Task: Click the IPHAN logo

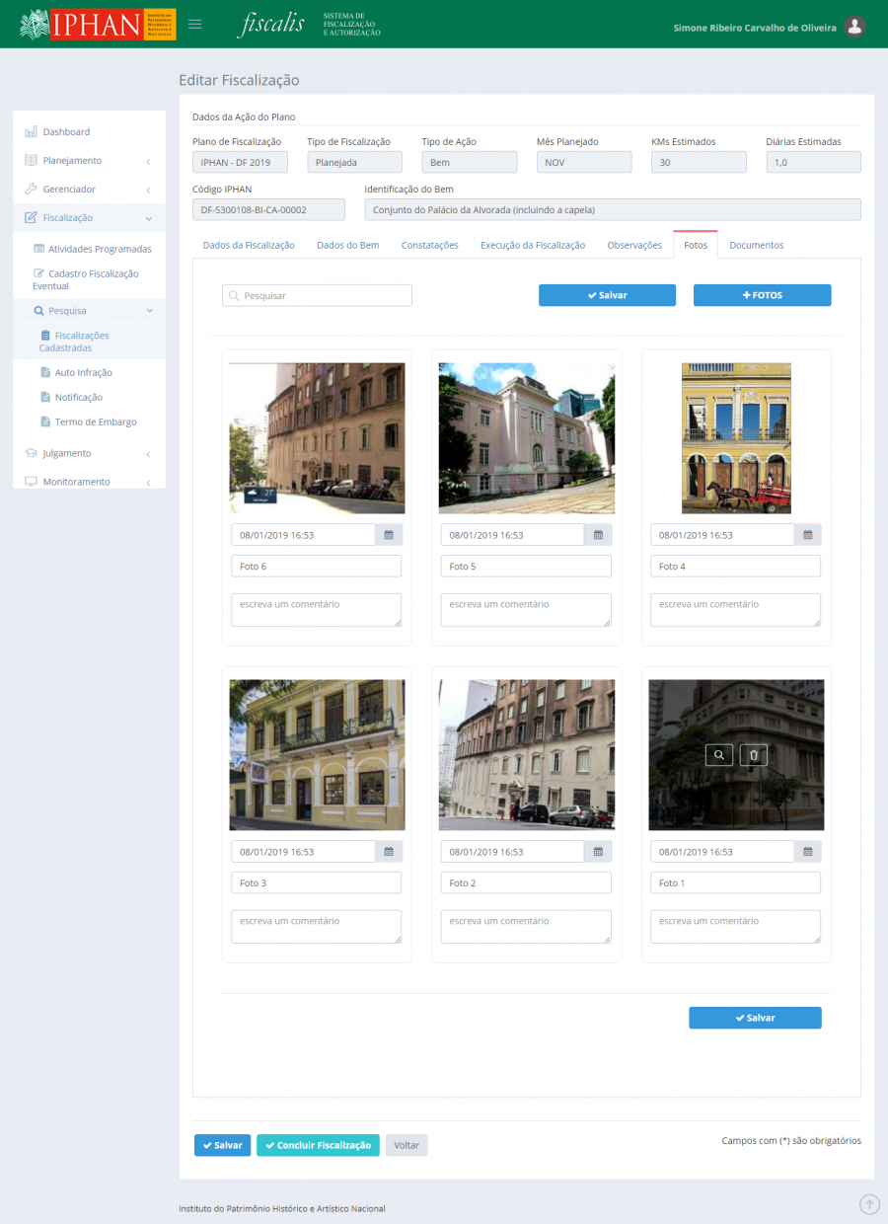Action: click(97, 25)
